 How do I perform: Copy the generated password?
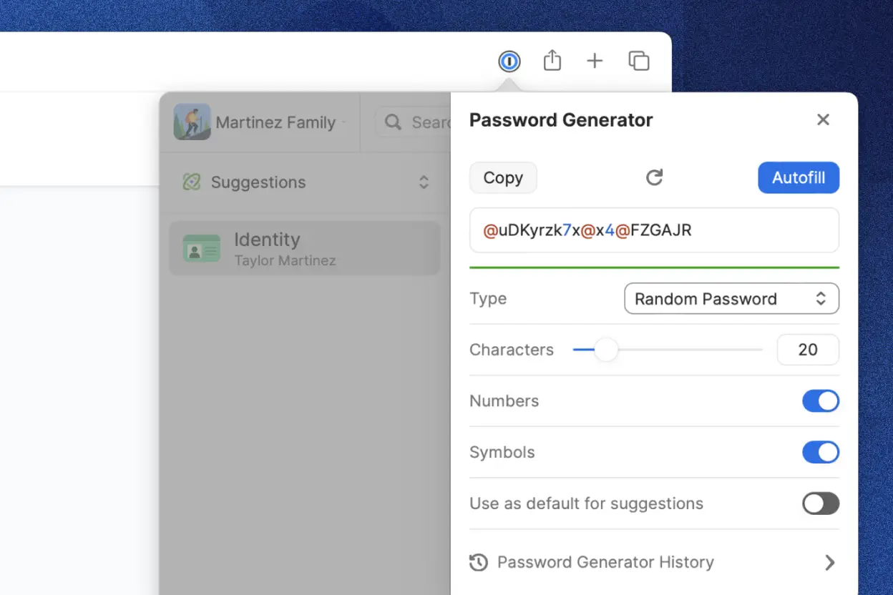(x=503, y=178)
